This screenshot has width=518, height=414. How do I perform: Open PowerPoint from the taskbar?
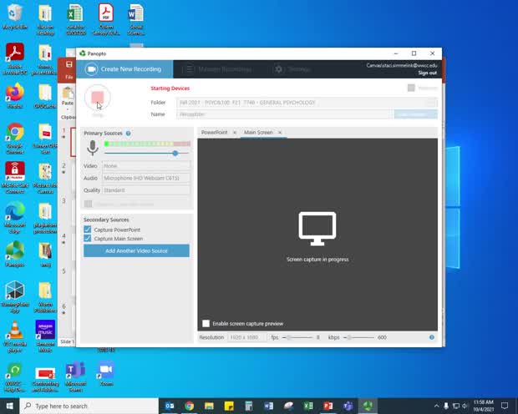tap(328, 406)
